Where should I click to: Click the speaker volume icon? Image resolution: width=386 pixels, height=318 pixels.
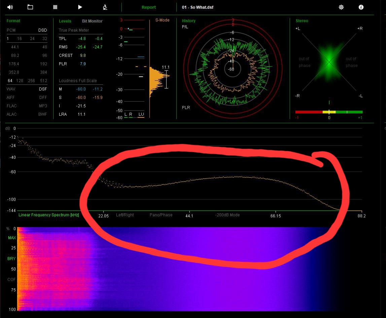pos(10,7)
